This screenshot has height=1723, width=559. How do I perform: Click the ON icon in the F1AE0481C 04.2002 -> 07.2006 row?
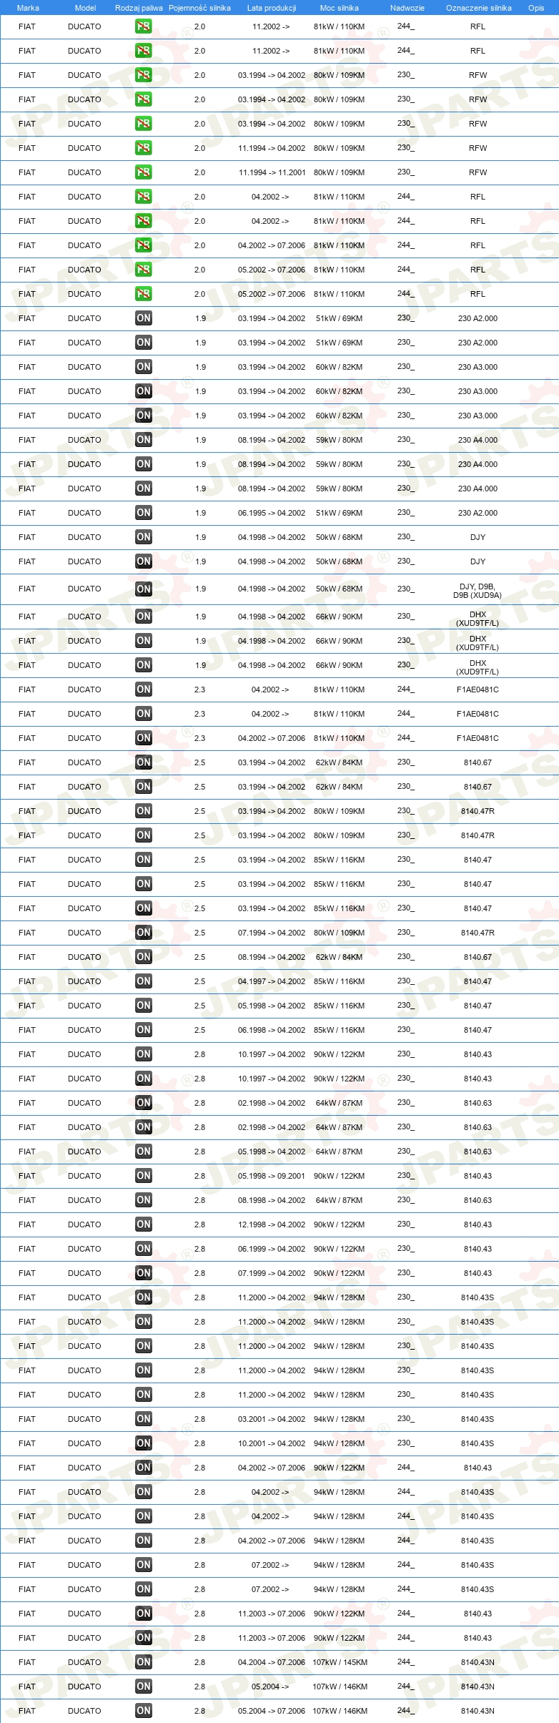(x=144, y=738)
